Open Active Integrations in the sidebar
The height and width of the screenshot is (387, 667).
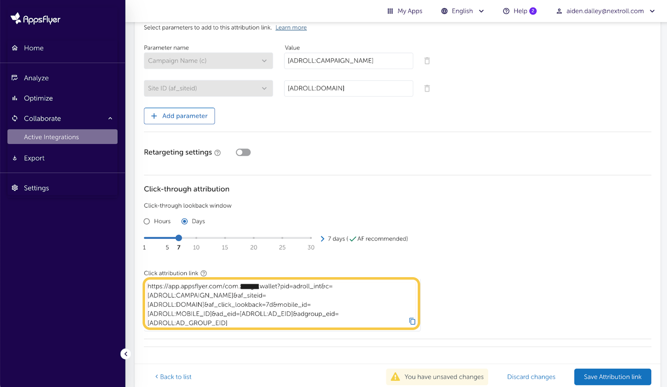pyautogui.click(x=51, y=137)
